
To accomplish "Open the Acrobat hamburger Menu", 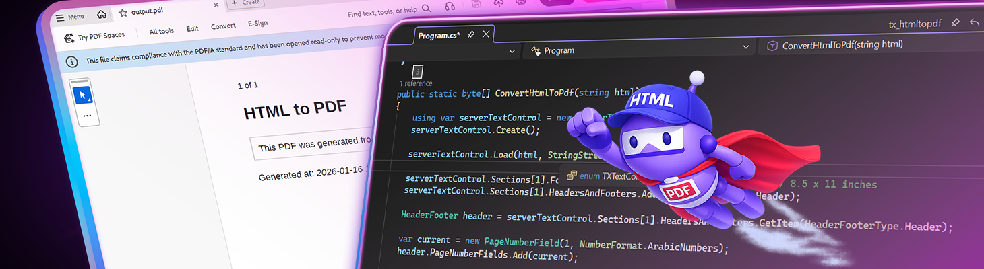I will 69,16.
